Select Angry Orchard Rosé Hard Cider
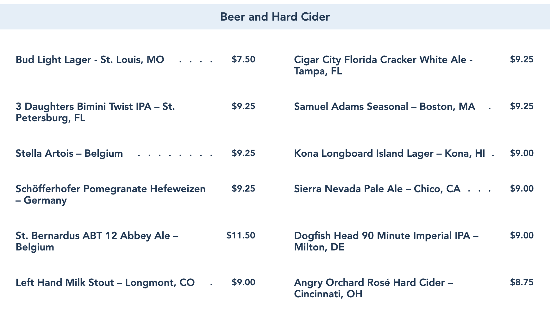 click(373, 288)
